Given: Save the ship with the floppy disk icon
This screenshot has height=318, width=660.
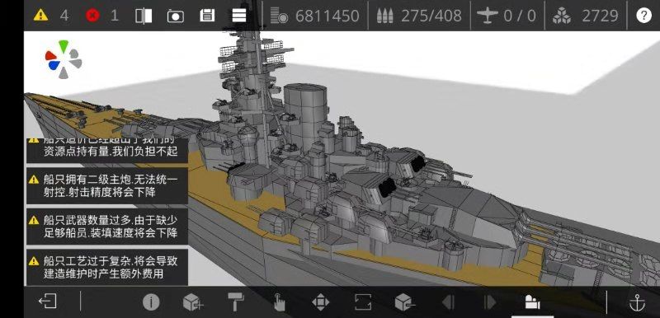Looking at the screenshot, I should tap(207, 16).
